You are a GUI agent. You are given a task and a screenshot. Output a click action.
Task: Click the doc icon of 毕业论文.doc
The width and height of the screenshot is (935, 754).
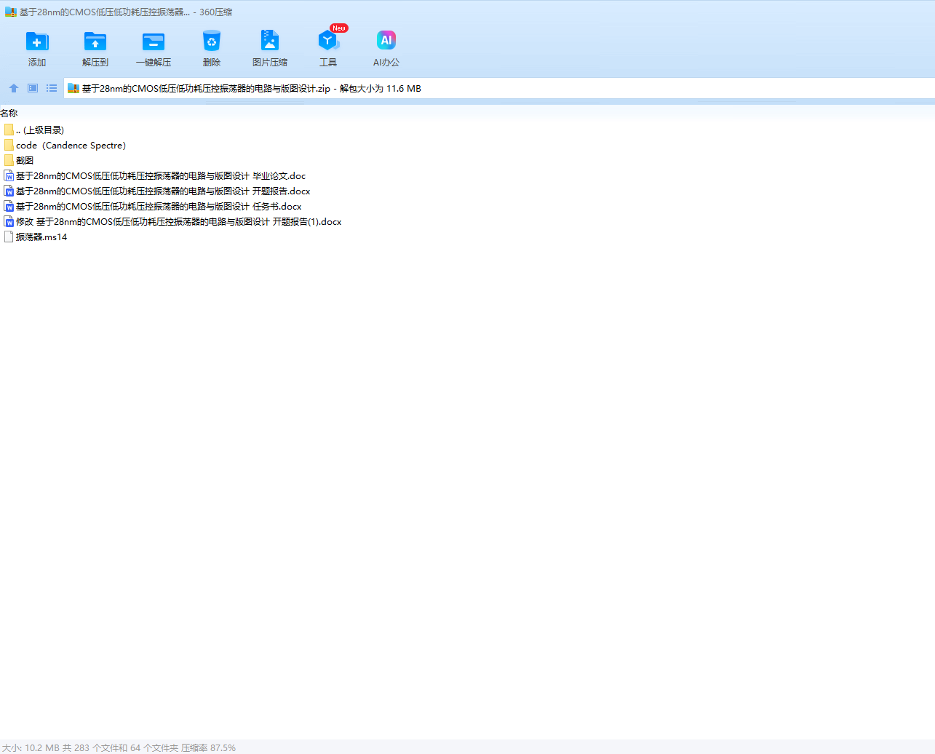[9, 175]
